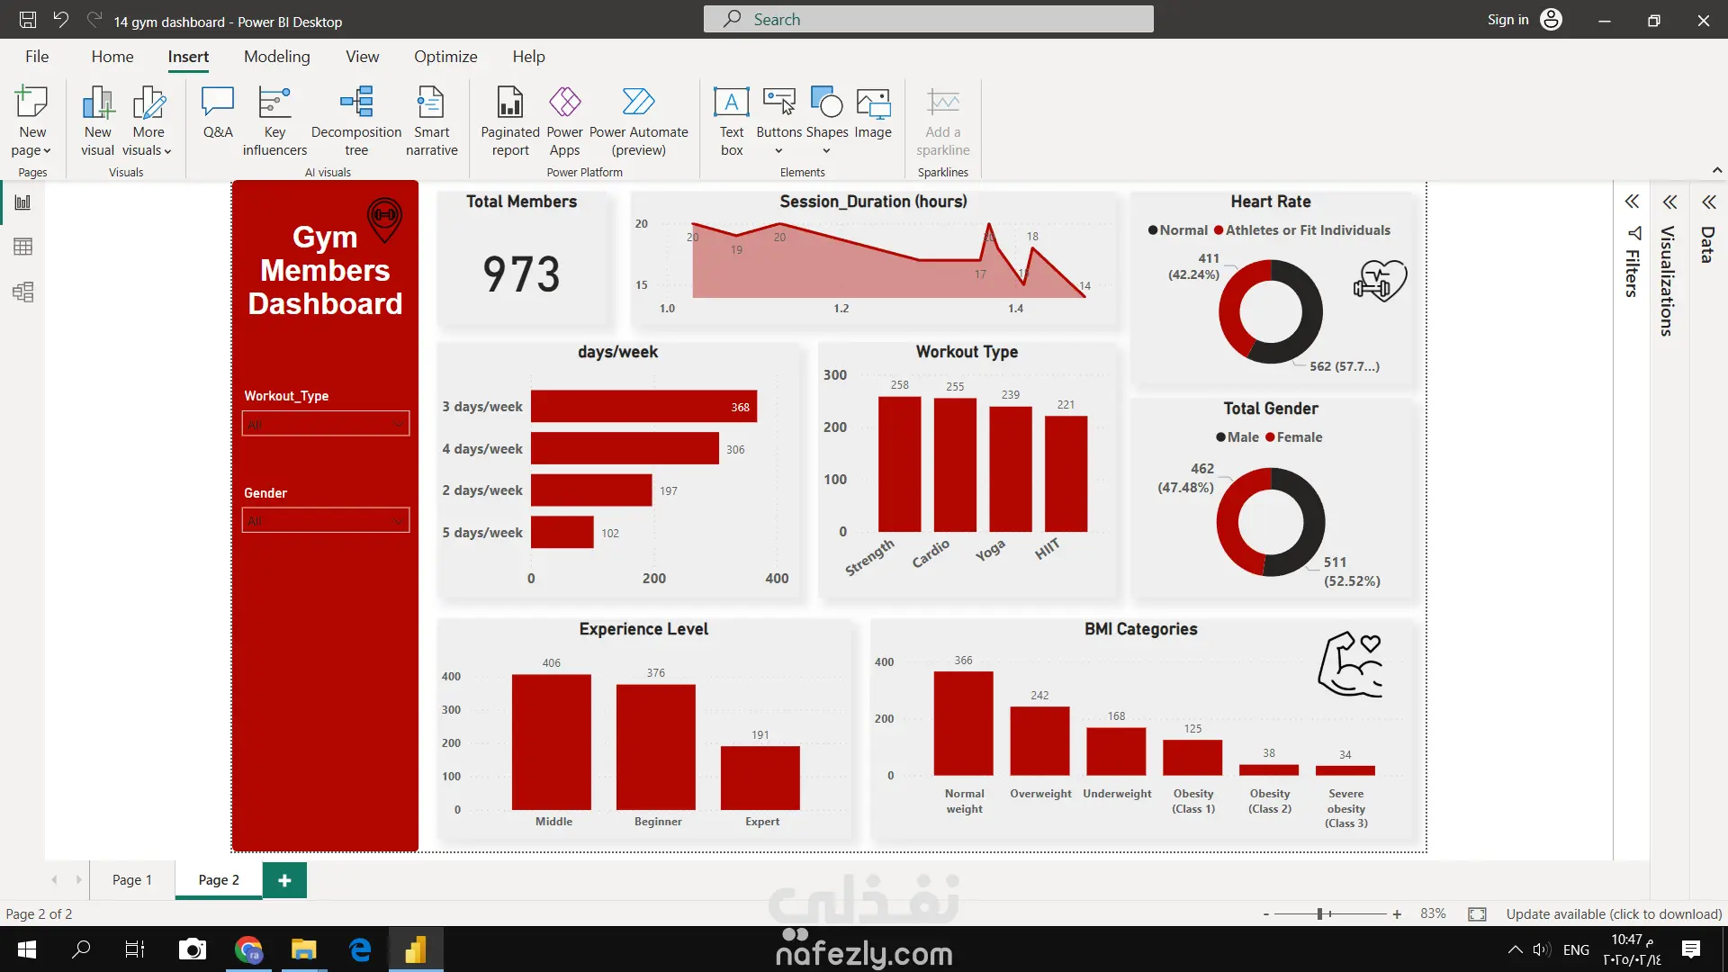Click the Update available download link
Image resolution: width=1728 pixels, height=972 pixels.
click(1614, 914)
